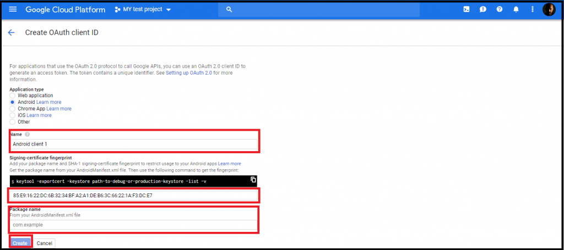Screen dimensions: 564x250
Task: Open the hamburger navigation menu
Action: [13, 9]
